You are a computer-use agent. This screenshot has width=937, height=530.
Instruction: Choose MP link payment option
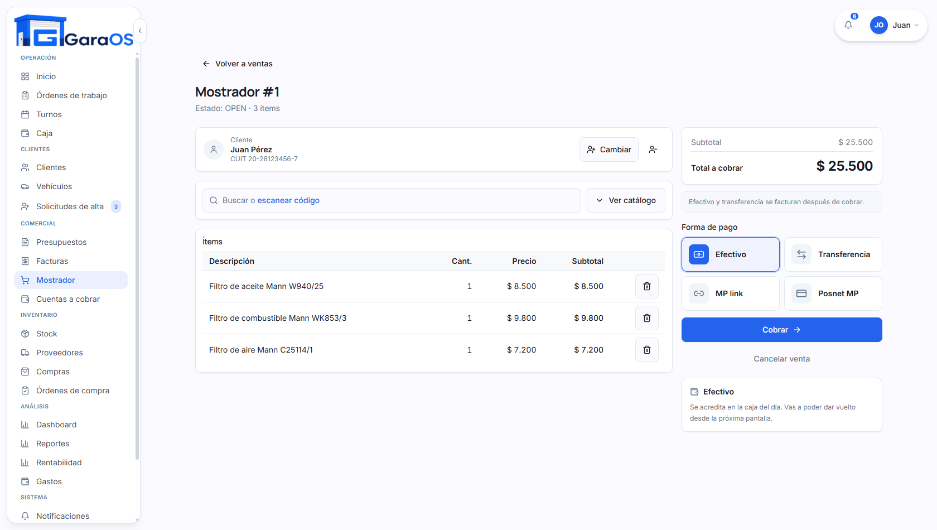[731, 293]
